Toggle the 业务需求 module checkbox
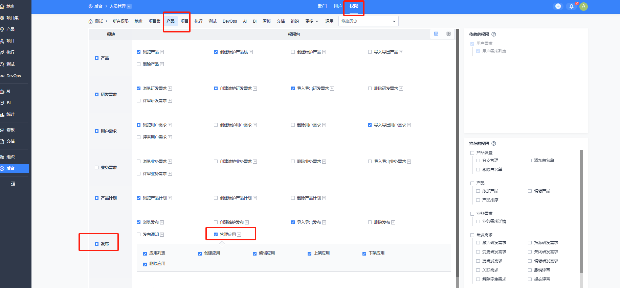The height and width of the screenshot is (288, 620). pyautogui.click(x=96, y=168)
